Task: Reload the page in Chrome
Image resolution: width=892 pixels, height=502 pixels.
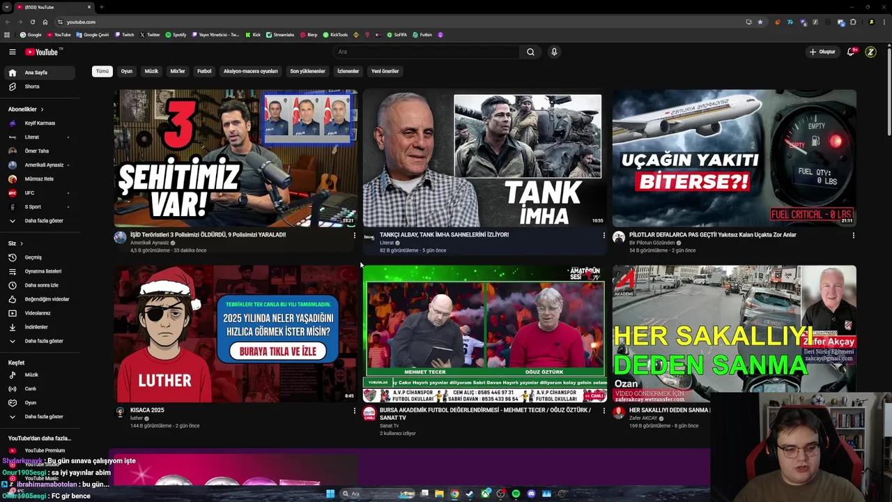Action: point(32,22)
